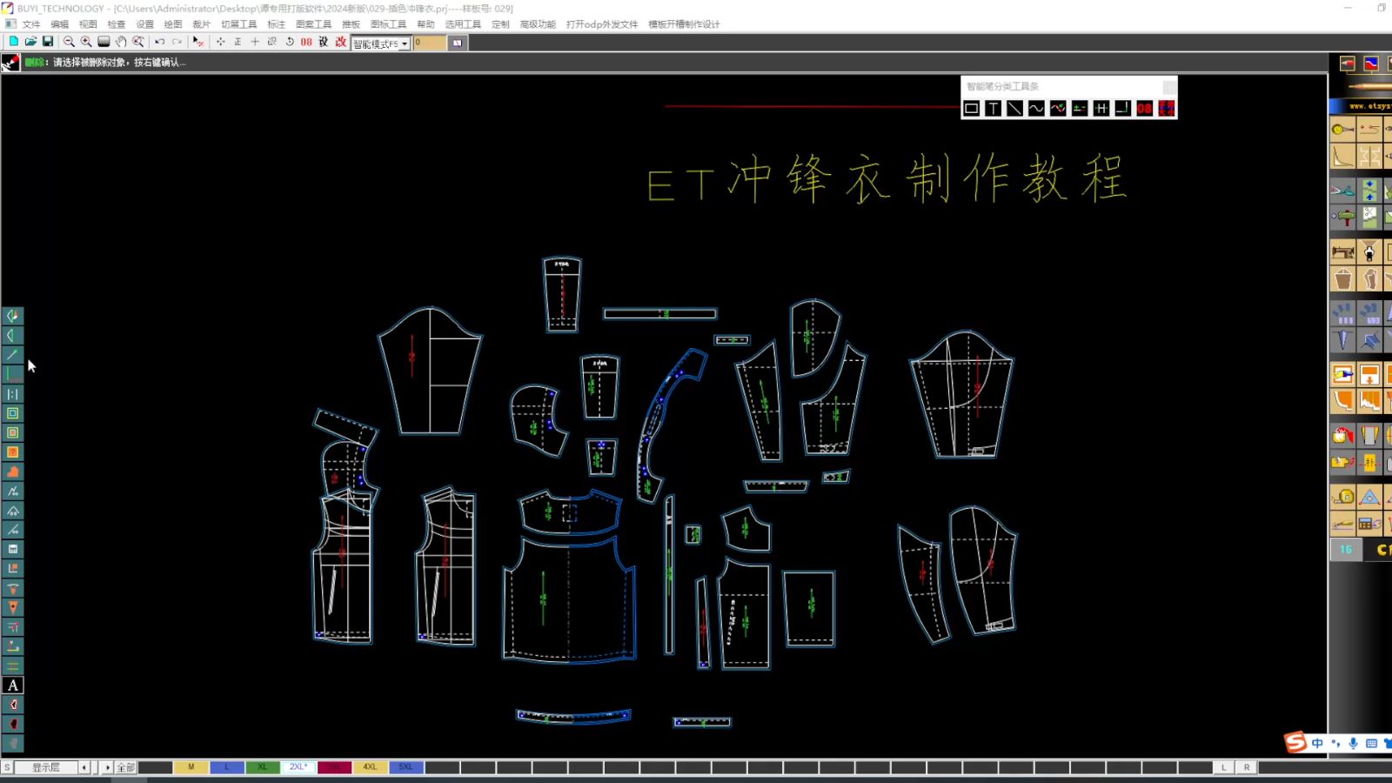The image size is (1392, 783).
Task: Click the L button at bottom right
Action: [1224, 767]
